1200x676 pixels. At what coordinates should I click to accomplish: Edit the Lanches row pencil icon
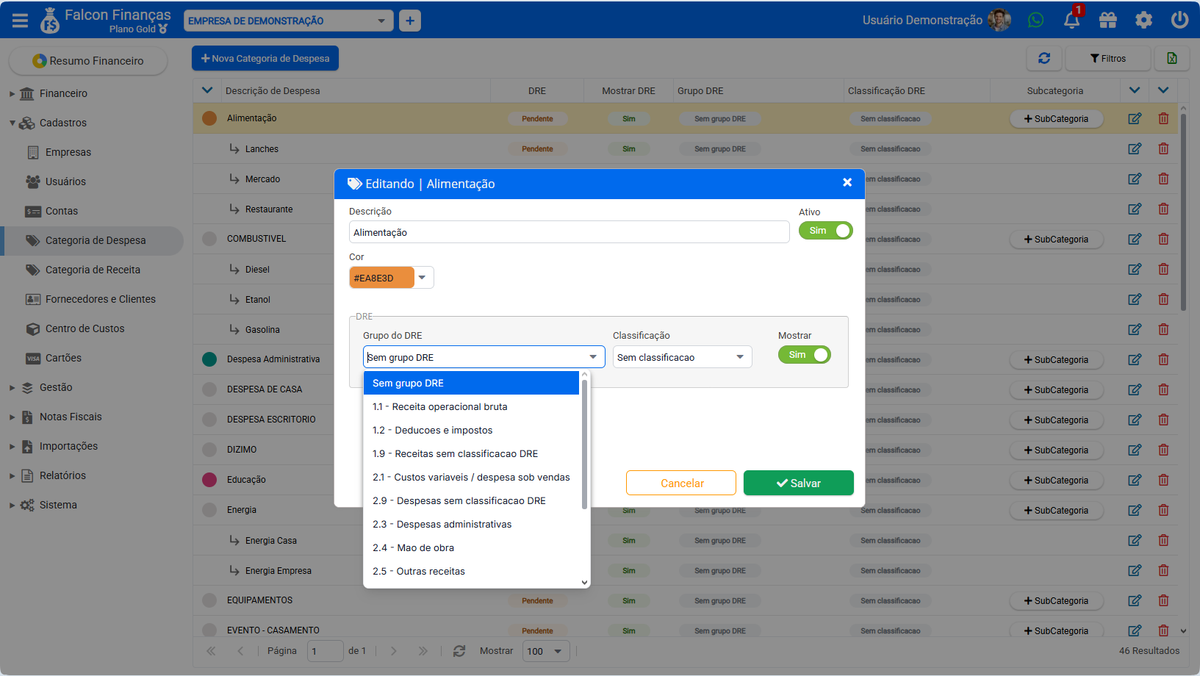(x=1135, y=148)
